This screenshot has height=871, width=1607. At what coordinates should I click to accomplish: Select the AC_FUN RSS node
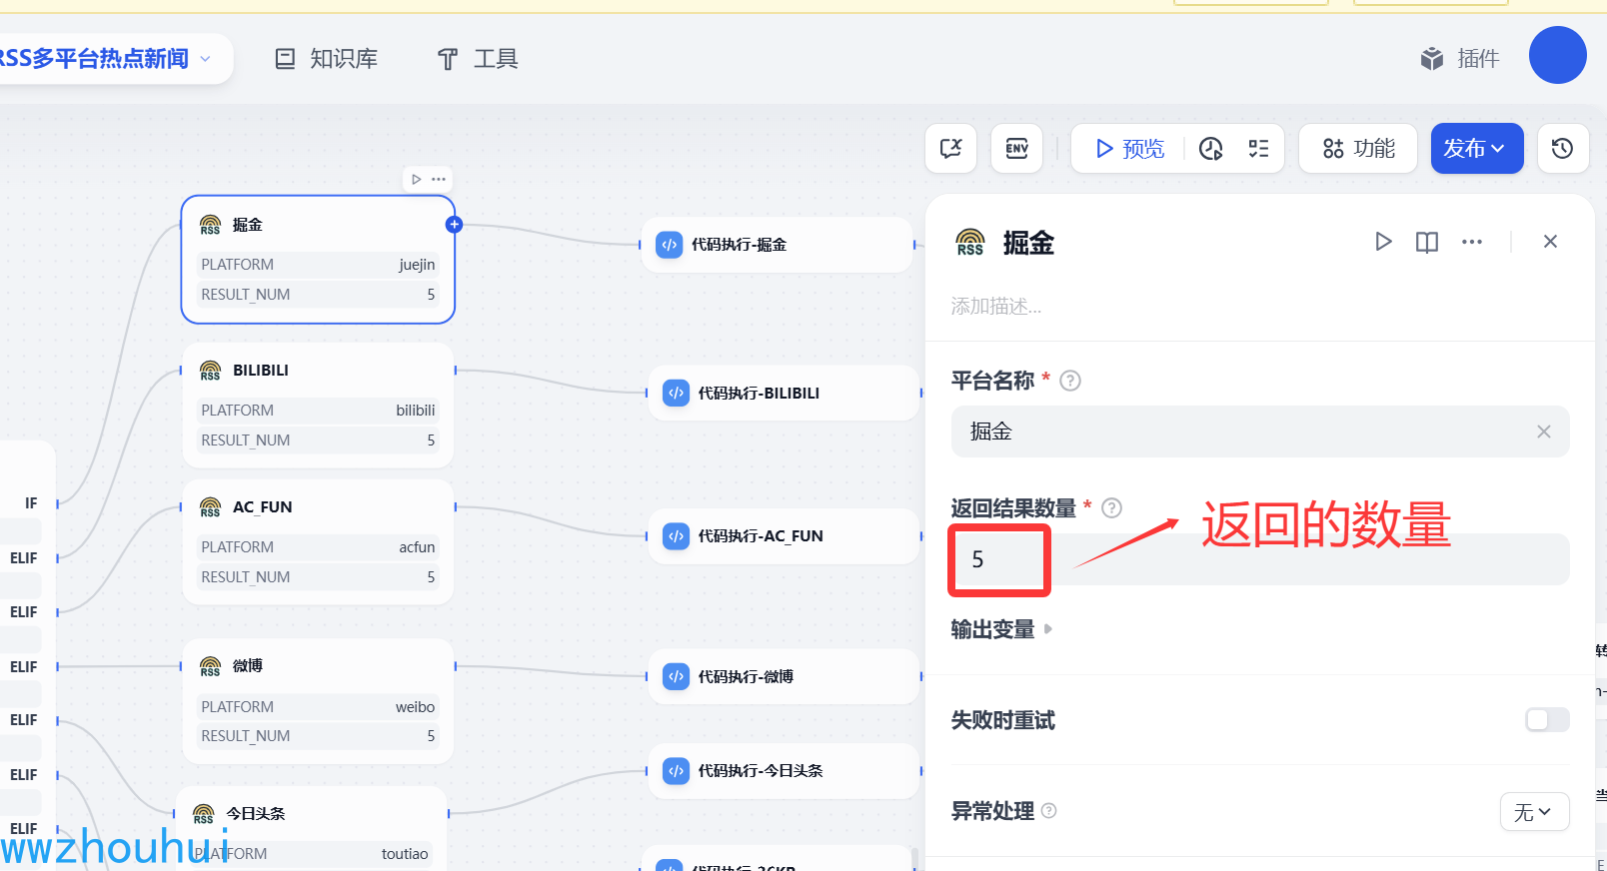click(x=318, y=541)
